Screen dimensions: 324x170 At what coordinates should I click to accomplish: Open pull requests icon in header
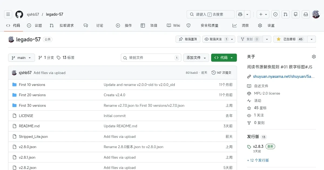pyautogui.click(x=286, y=14)
